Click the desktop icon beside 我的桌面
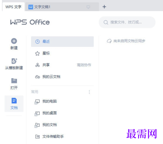163x144 pixels. (x=37, y=114)
